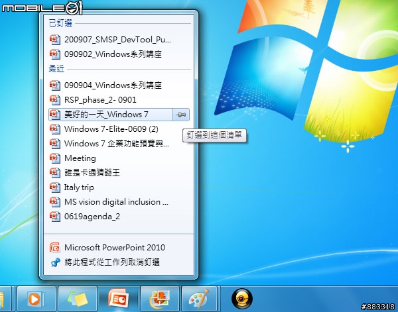
Task: Open recent file Windows 7-Elite-0609 (2)
Action: tap(119, 129)
